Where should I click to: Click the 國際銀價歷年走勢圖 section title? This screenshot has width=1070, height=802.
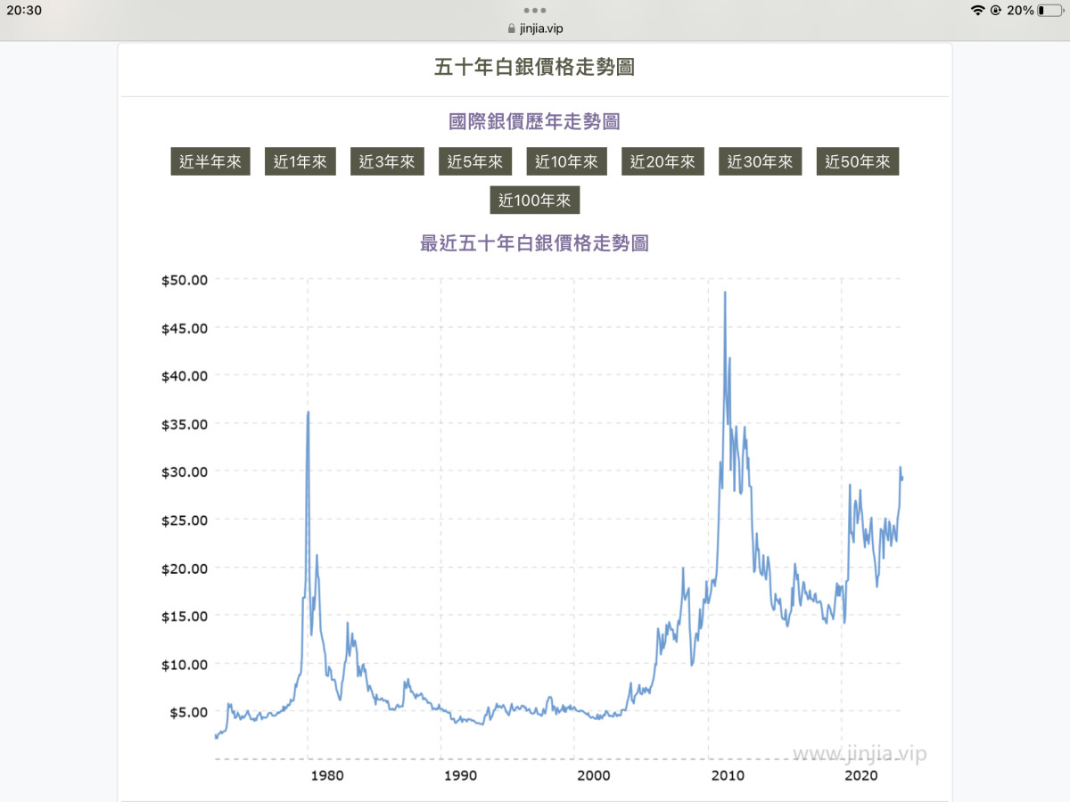tap(535, 122)
